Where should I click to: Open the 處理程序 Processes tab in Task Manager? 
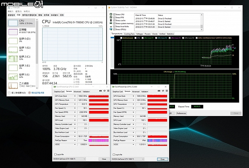click(11, 15)
